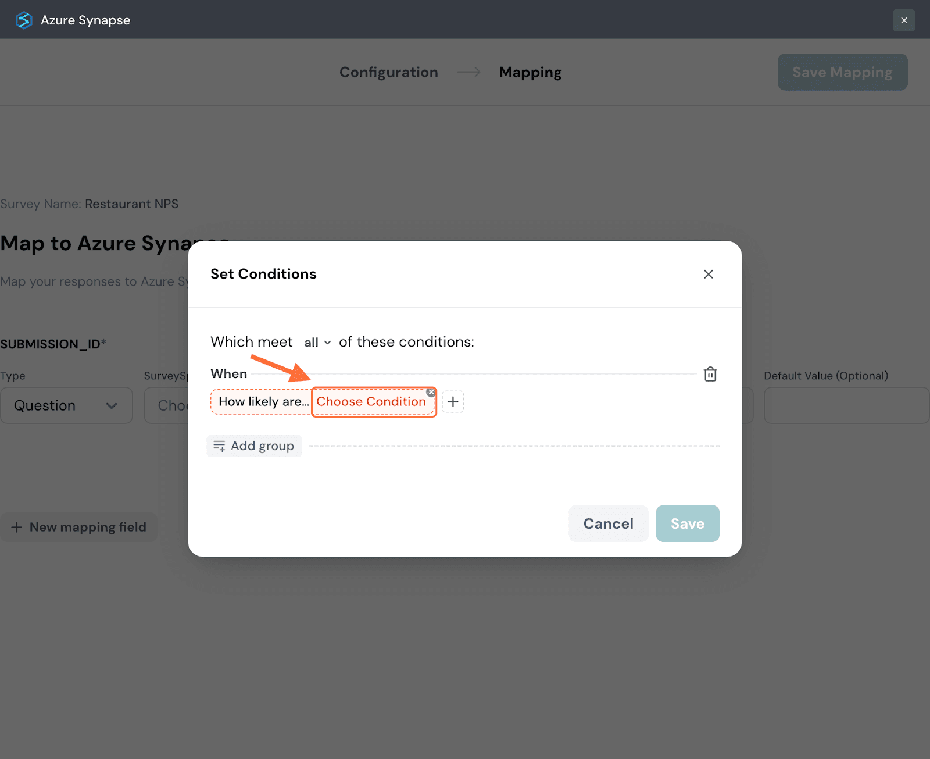This screenshot has height=759, width=930.
Task: Remove Choose Condition with small x badge
Action: [x=431, y=393]
